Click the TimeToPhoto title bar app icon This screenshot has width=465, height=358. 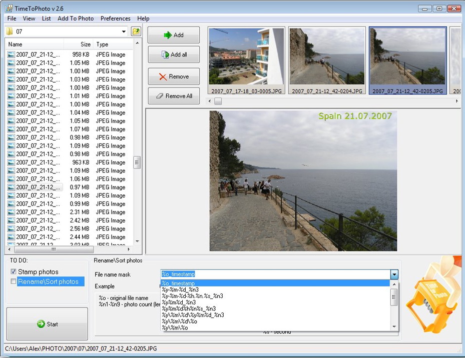pyautogui.click(x=9, y=8)
